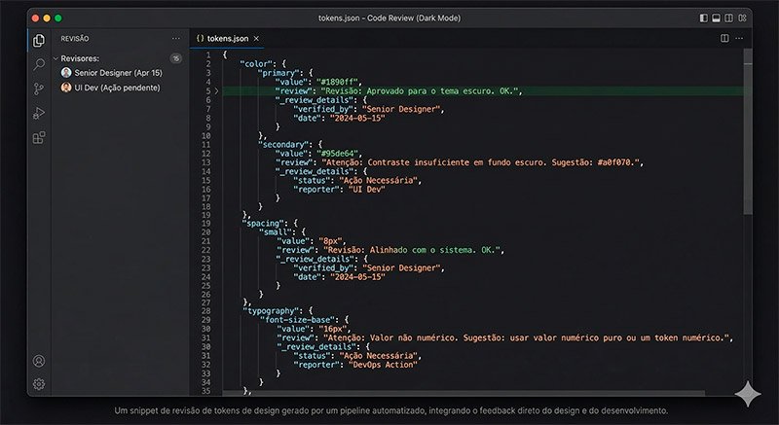Click "Alinhado com o sistema" review text

tap(423, 251)
